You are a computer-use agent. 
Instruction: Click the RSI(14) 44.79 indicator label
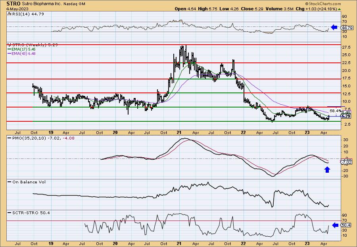tap(27, 14)
